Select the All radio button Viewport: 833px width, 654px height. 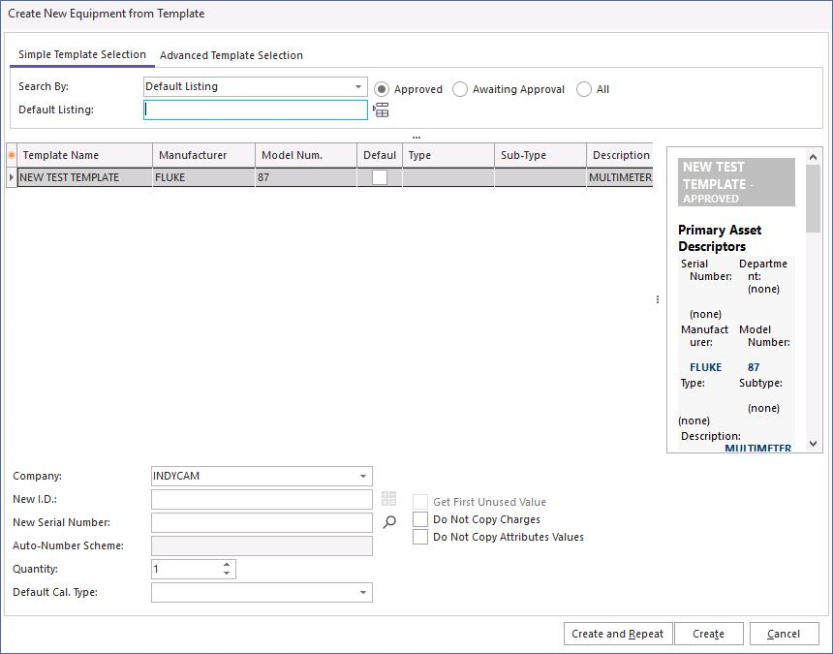pos(584,89)
